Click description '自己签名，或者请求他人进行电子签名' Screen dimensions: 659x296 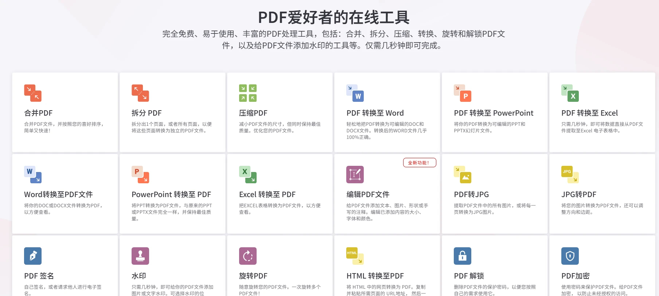click(x=63, y=290)
